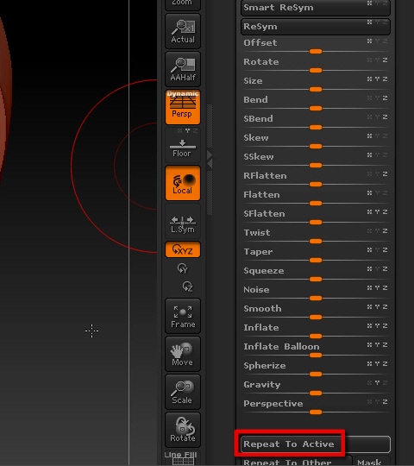Collapse the right tray divider arrows
414x466 pixels.
pos(210,160)
